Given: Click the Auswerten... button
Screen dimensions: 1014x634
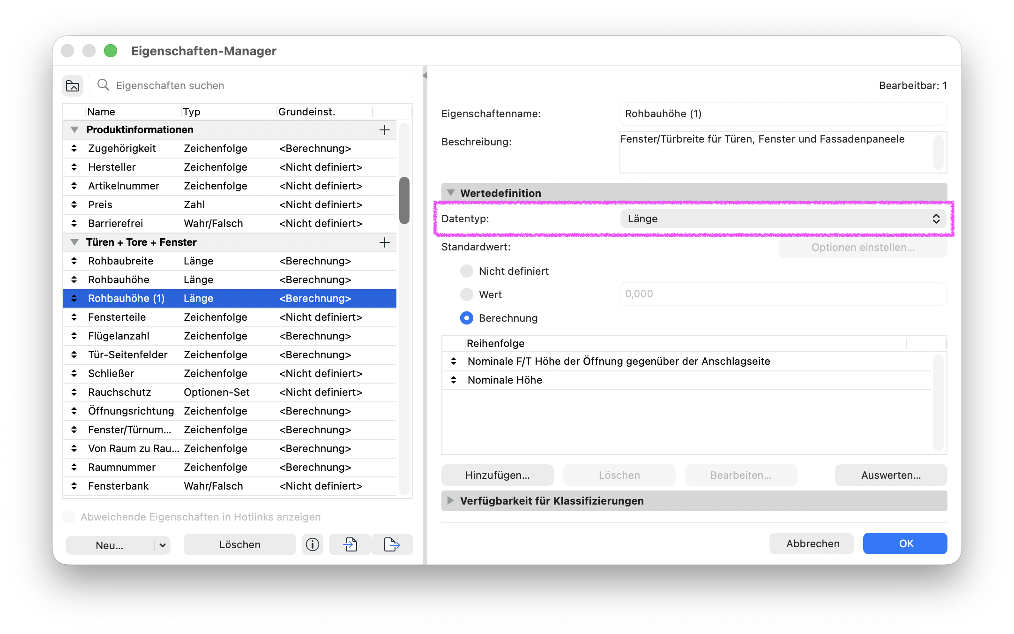Looking at the screenshot, I should 891,475.
